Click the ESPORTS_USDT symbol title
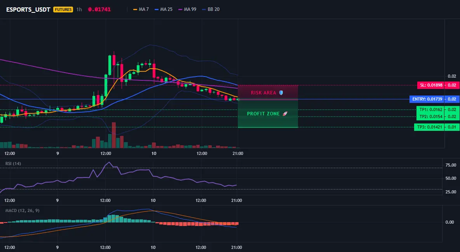 click(x=28, y=9)
